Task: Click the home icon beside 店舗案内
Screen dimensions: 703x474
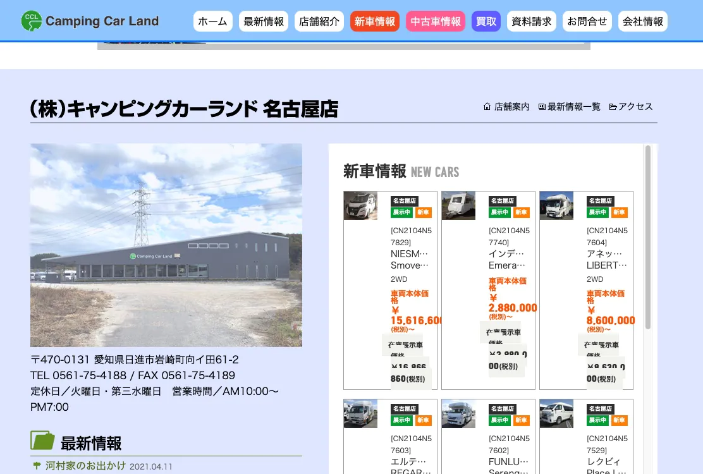Action: (487, 107)
